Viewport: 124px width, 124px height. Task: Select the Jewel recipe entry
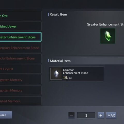tap(21, 26)
